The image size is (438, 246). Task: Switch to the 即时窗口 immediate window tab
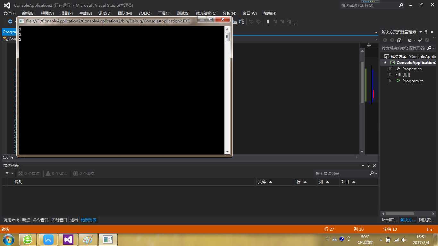point(59,220)
